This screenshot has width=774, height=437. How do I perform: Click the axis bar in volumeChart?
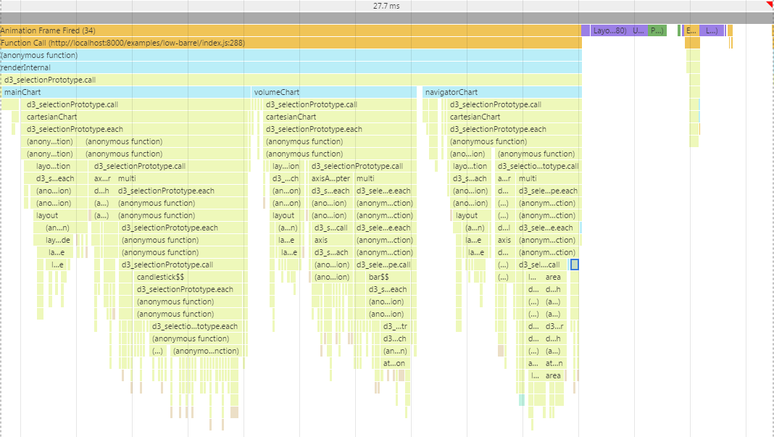pyautogui.click(x=332, y=241)
